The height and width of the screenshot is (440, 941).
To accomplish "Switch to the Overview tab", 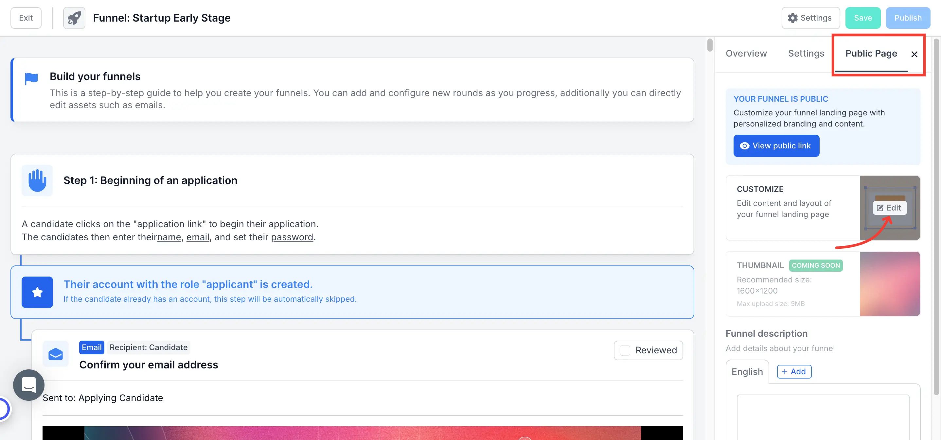I will (746, 53).
